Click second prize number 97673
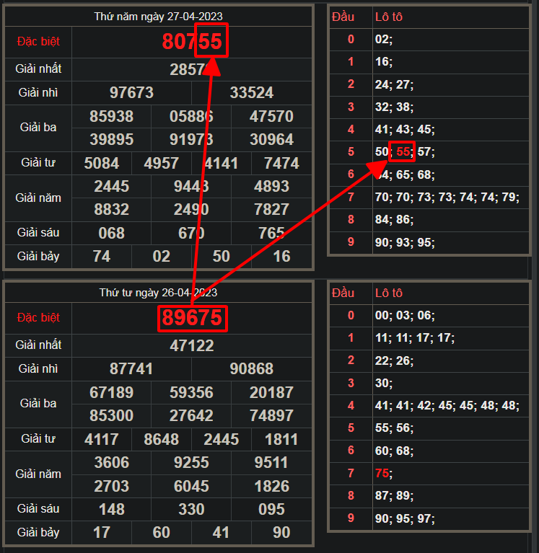Viewport: 539px width, 553px height. (131, 92)
